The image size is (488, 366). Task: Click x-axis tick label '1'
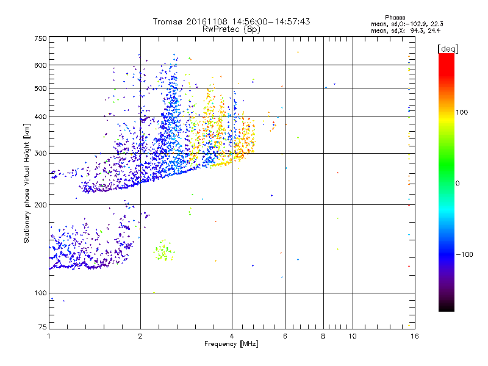[x=49, y=336]
